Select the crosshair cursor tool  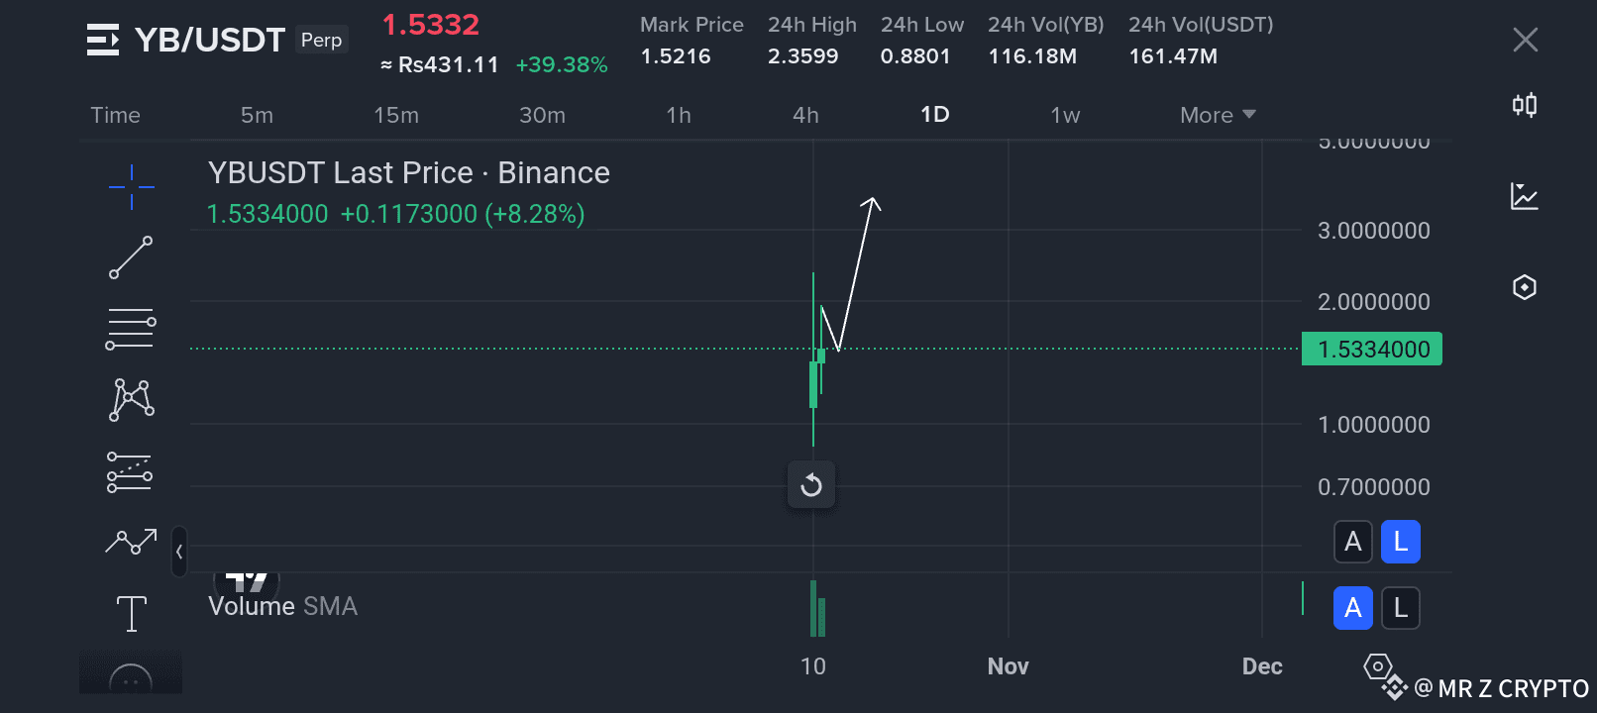coord(131,186)
